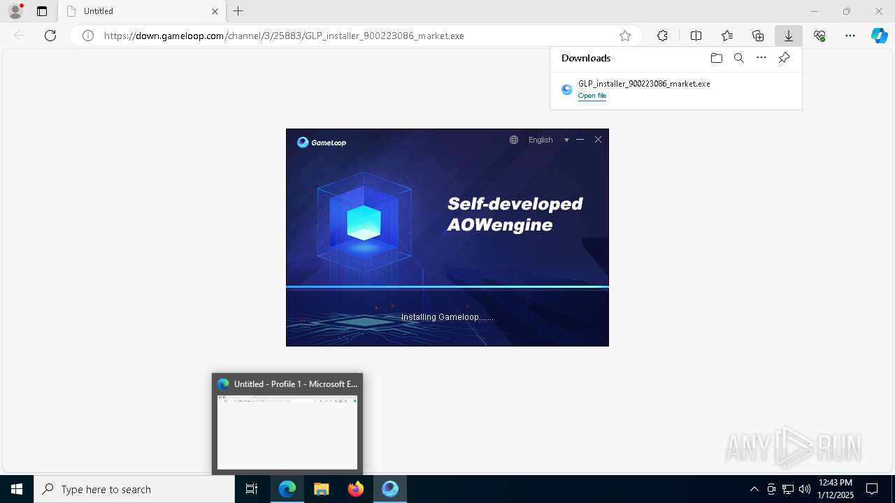Refresh the current page
The image size is (895, 503).
point(50,36)
